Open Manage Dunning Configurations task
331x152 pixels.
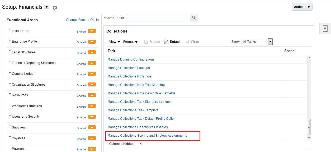[131, 59]
